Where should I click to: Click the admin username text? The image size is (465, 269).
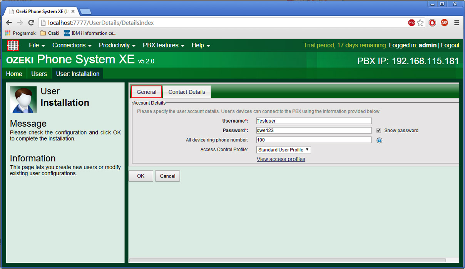pos(428,45)
